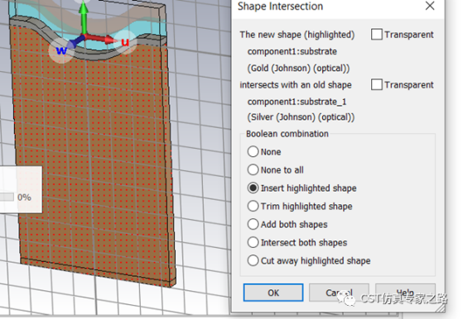Viewport: 463px width, 319px height.
Task: Confirm with the OK button
Action: tap(273, 293)
